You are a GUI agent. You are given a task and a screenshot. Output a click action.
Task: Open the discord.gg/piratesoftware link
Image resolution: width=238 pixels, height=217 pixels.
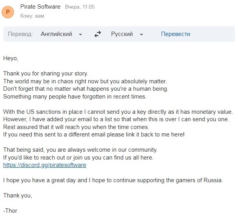click(x=45, y=165)
